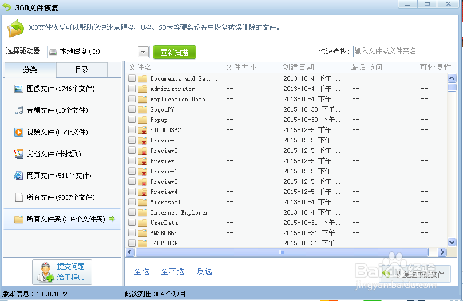Click the UserData folder icon
The width and height of the screenshot is (463, 301).
(143, 223)
